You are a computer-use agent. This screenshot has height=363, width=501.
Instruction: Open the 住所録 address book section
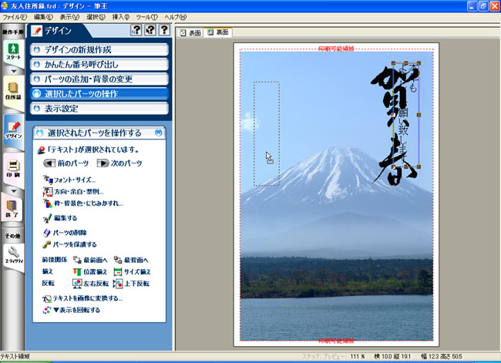point(12,91)
